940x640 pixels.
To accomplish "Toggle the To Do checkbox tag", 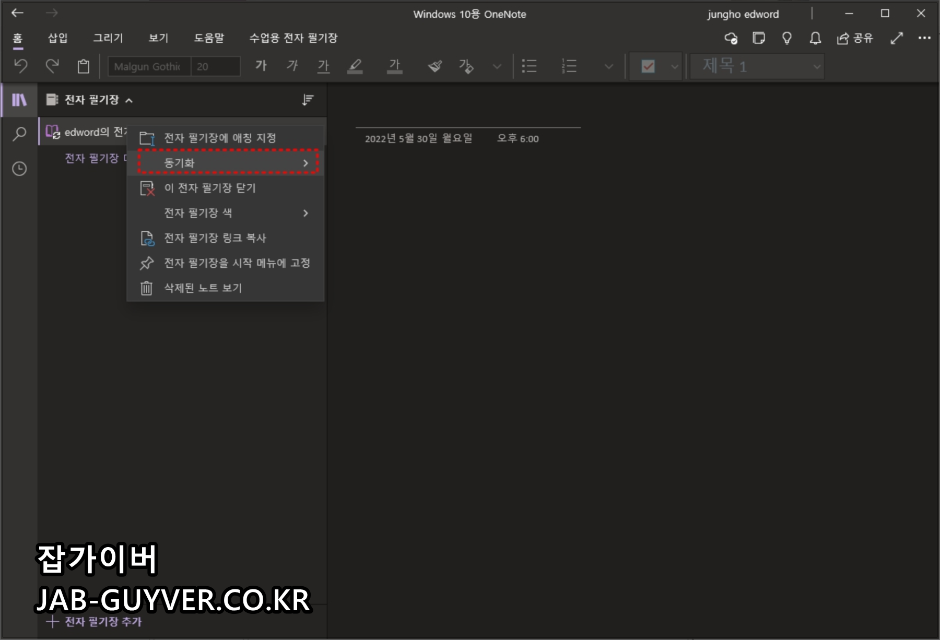I will pyautogui.click(x=648, y=66).
